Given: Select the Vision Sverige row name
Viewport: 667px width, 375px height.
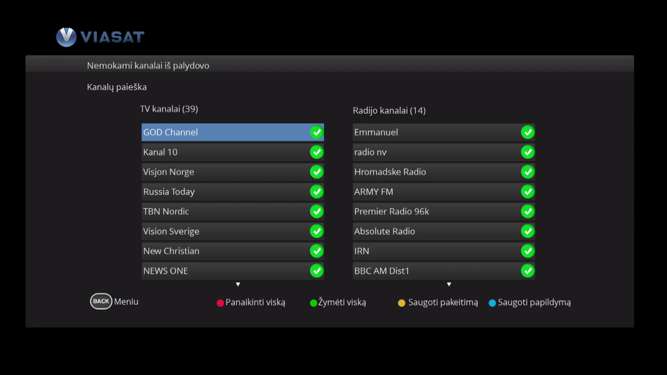Looking at the screenshot, I should click(x=171, y=232).
